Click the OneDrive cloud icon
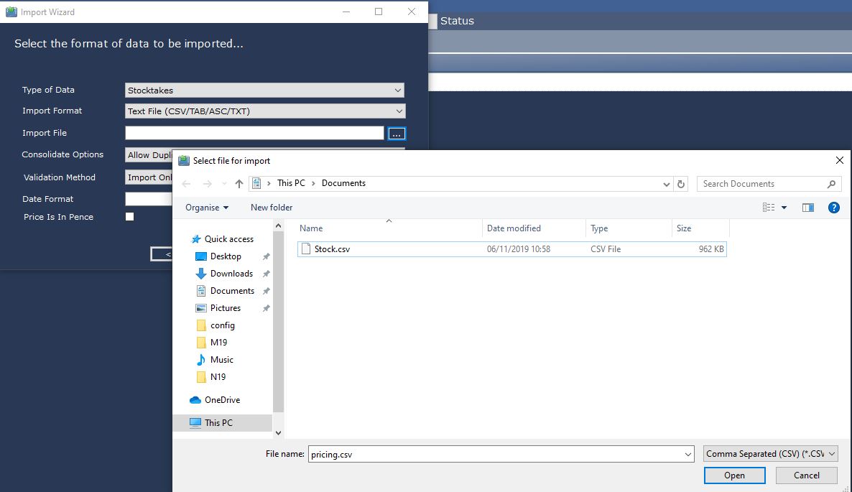The height and width of the screenshot is (492, 852). tap(195, 399)
